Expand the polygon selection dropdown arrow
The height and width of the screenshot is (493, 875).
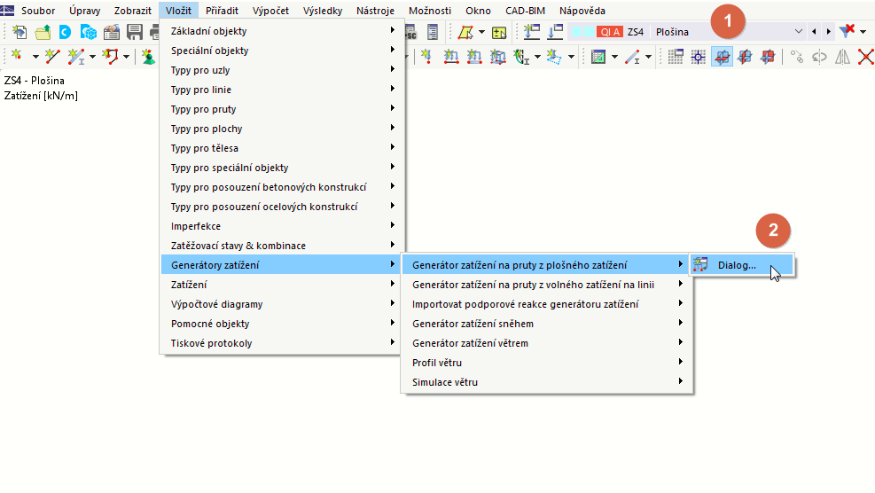[x=481, y=33]
